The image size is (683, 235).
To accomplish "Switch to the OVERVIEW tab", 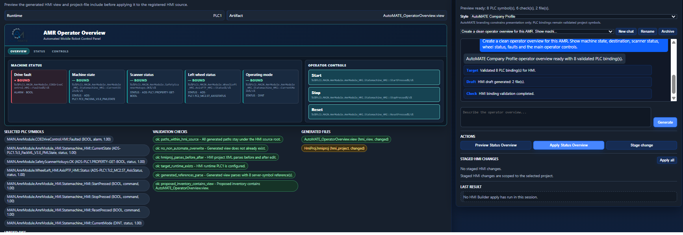I will 19,51.
